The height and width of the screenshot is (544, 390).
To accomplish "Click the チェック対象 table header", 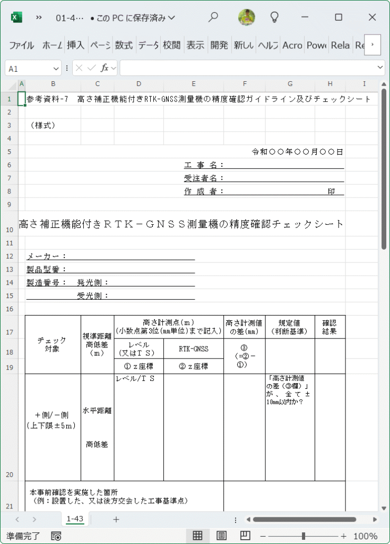I will point(53,344).
